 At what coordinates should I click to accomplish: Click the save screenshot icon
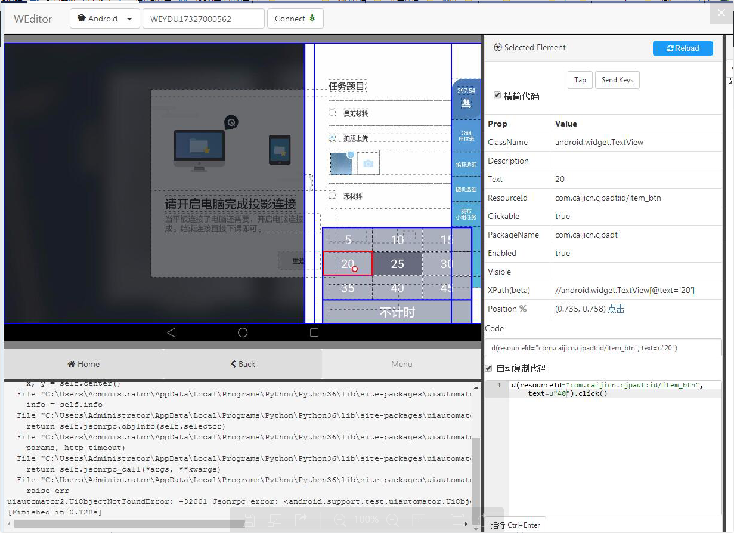click(x=249, y=520)
